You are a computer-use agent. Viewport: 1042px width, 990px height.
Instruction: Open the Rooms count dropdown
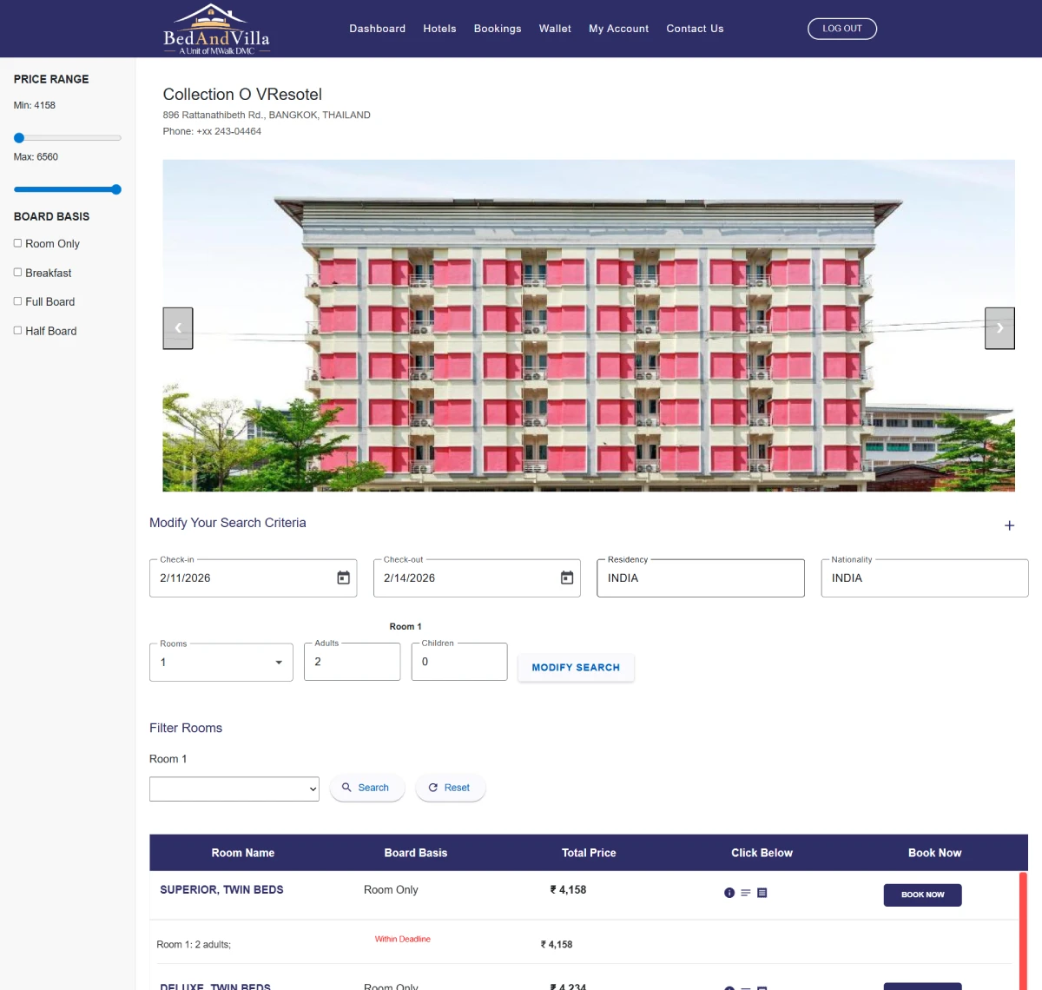[221, 663]
